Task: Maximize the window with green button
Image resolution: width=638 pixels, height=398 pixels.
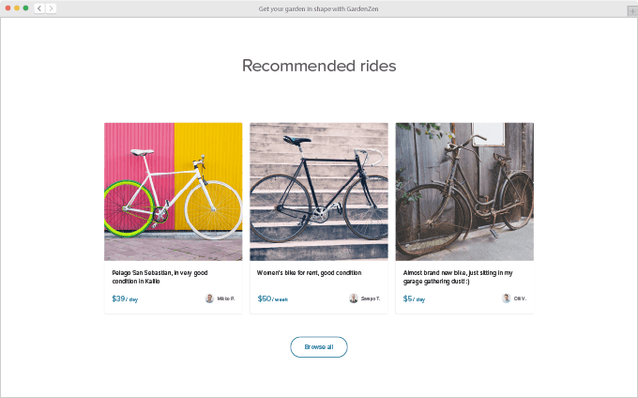Action: pyautogui.click(x=25, y=8)
